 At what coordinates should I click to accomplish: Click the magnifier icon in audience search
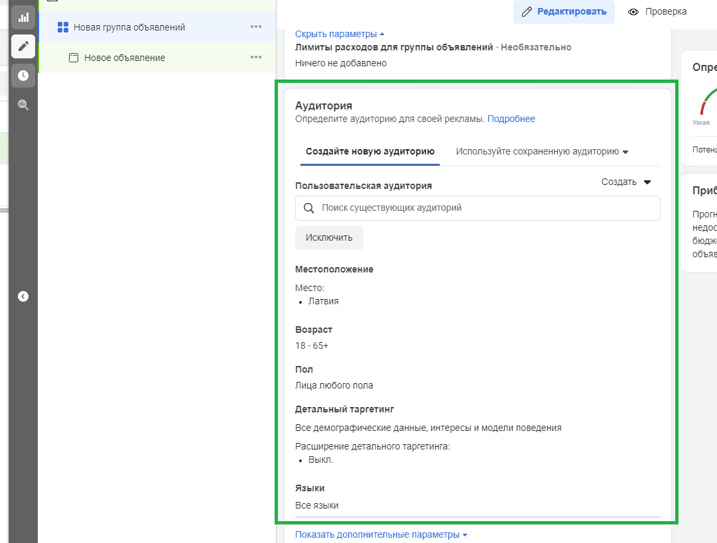pos(308,208)
